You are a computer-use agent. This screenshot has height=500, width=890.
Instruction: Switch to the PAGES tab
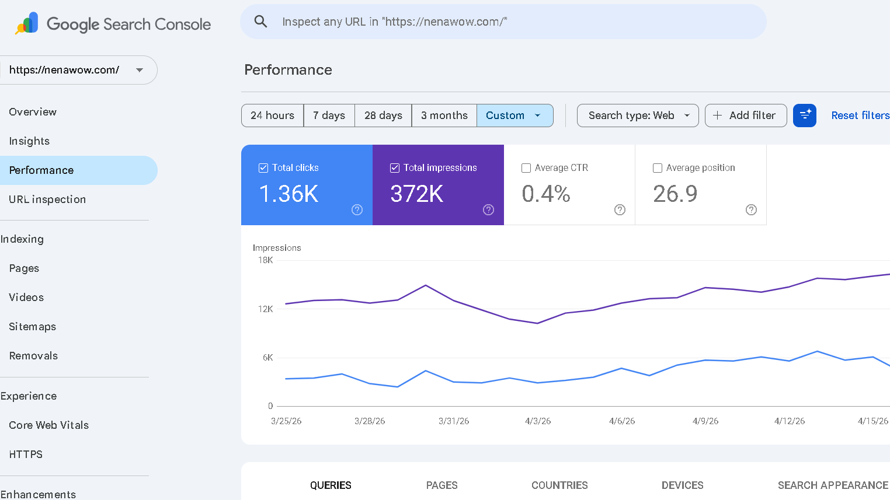441,485
